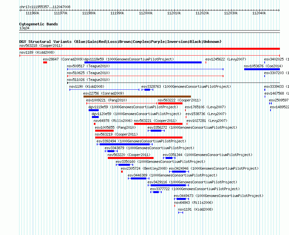The width and height of the screenshot is (289, 235).
Task: Click the DGV Structural Variants track title
Action: tap(120, 42)
